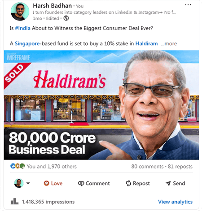202x211 pixels.
Task: View the 80 comments list
Action: click(147, 166)
